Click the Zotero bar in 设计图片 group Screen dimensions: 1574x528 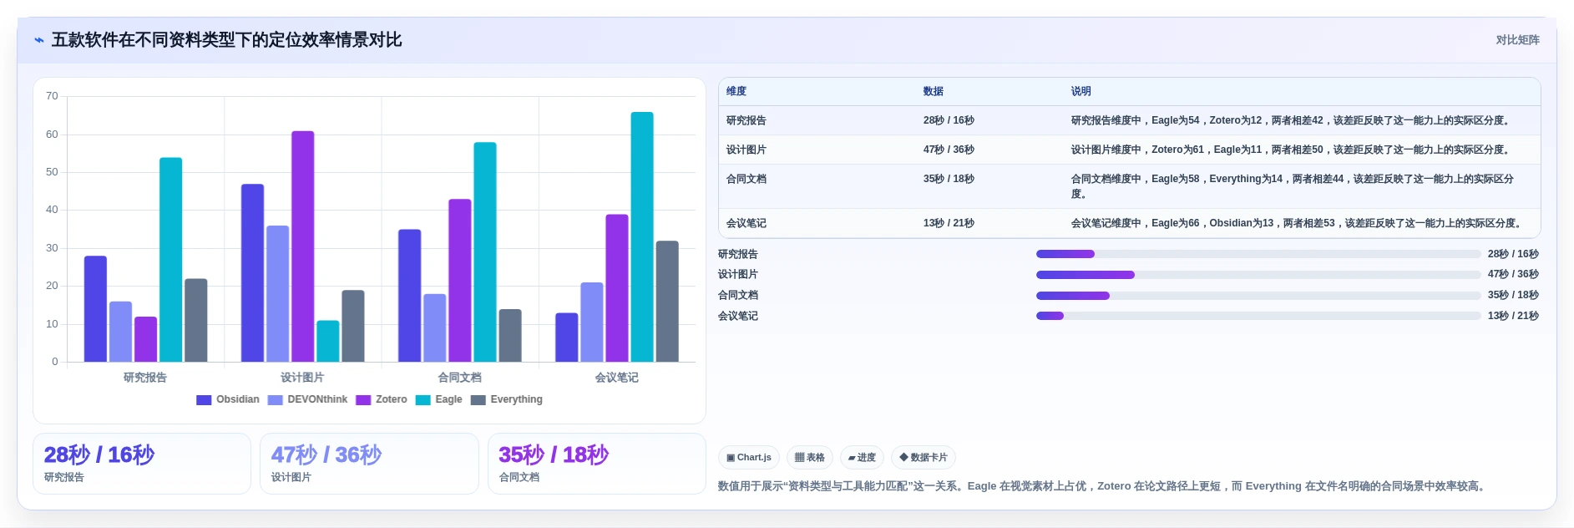pyautogui.click(x=303, y=246)
